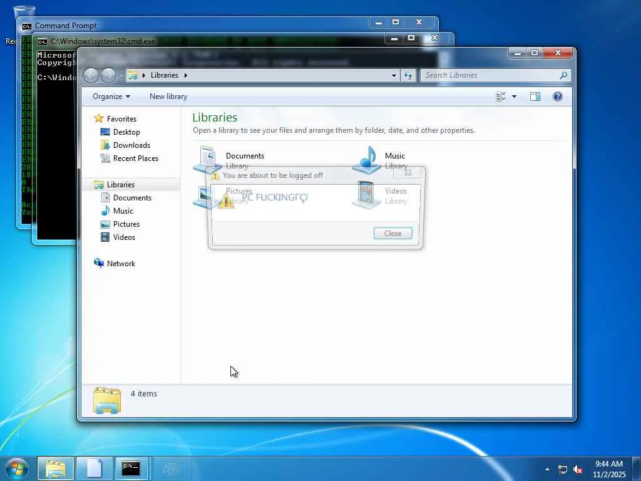Image resolution: width=641 pixels, height=481 pixels.
Task: Select Desktop under Favorites
Action: [x=126, y=132]
